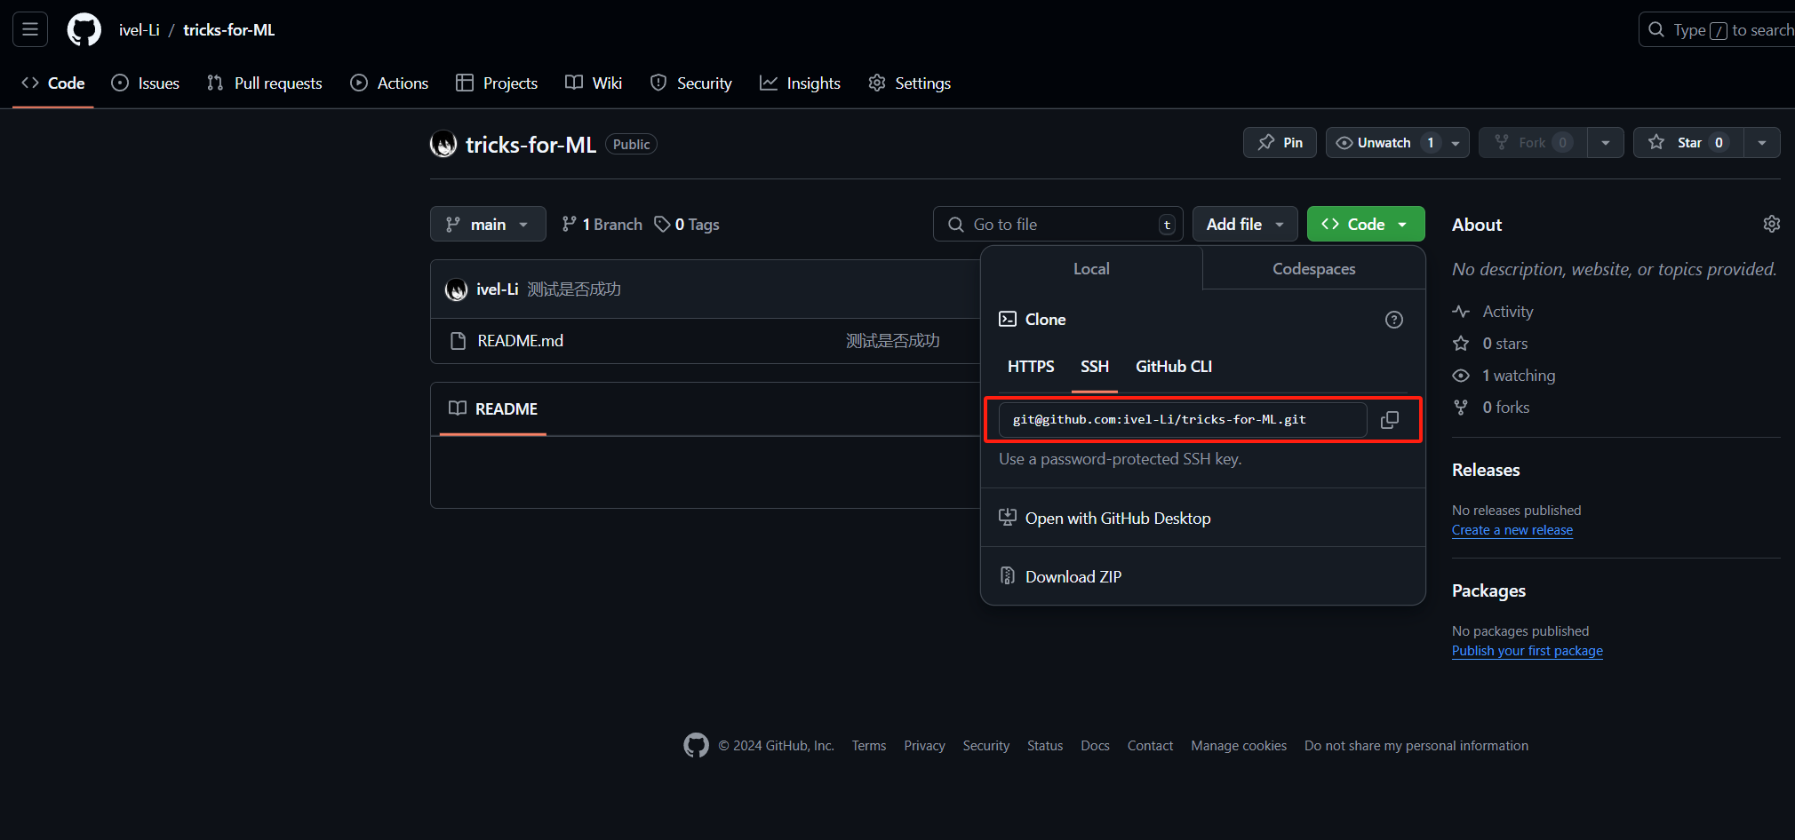Viewport: 1795px width, 840px height.
Task: Select the GitHub CLI clone option
Action: point(1174,367)
